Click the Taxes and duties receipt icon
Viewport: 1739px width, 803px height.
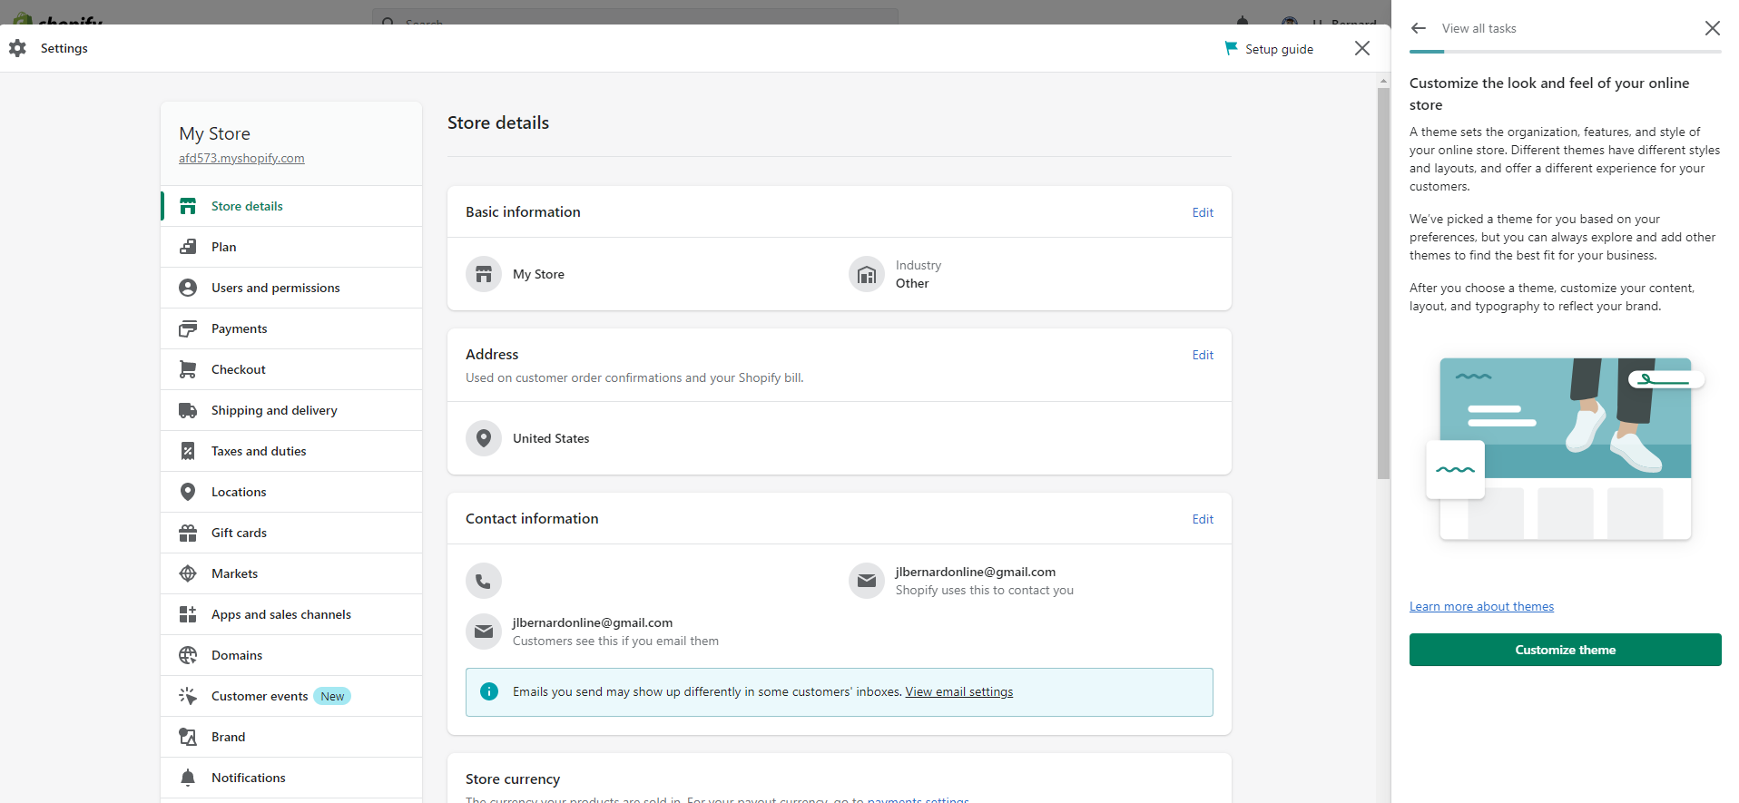[188, 451]
